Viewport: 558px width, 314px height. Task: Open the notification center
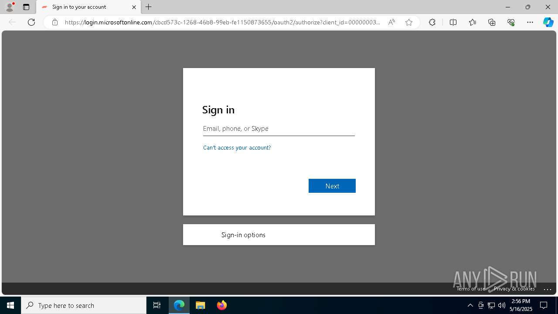(544, 305)
